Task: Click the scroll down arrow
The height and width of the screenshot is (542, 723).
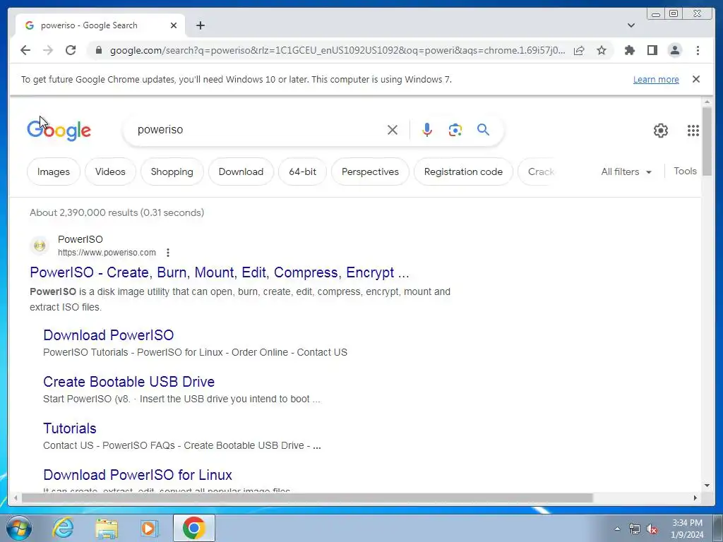Action: pyautogui.click(x=707, y=486)
